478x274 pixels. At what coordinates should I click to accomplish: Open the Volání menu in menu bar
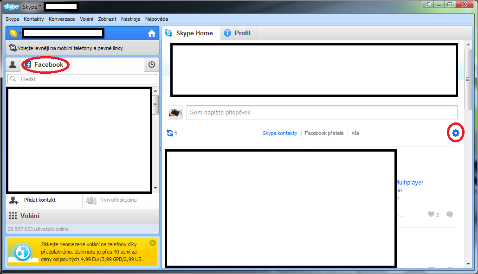tap(87, 19)
